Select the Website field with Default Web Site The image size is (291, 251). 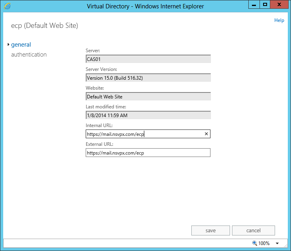148,96
